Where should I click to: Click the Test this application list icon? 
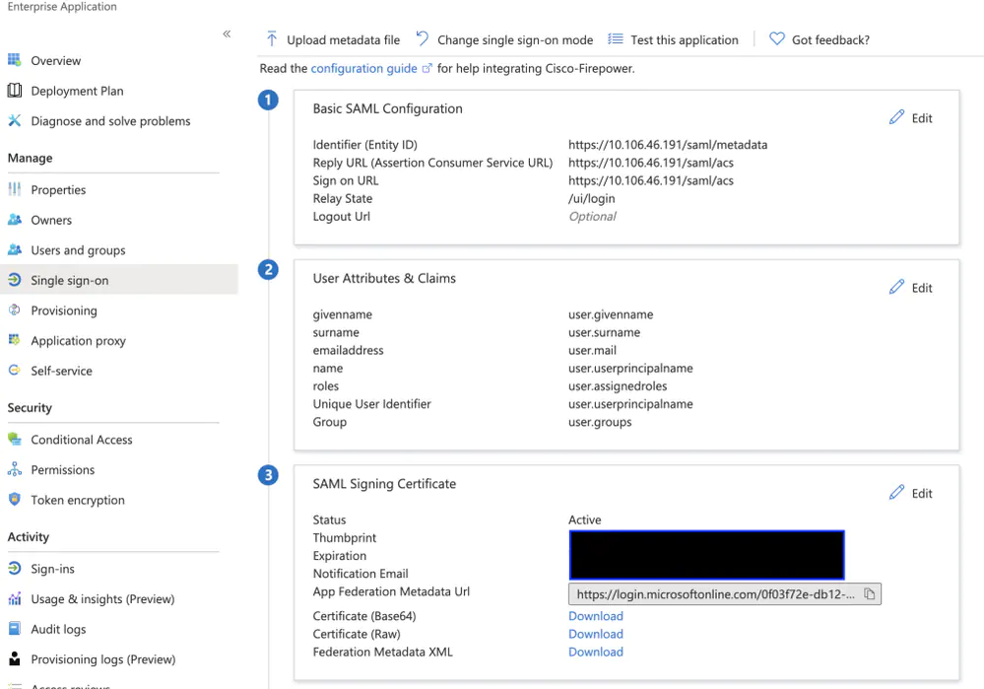(616, 39)
